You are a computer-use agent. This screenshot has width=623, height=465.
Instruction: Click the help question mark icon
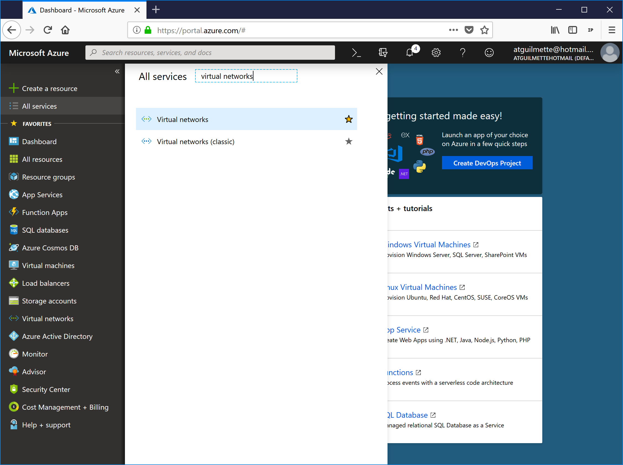pos(462,53)
